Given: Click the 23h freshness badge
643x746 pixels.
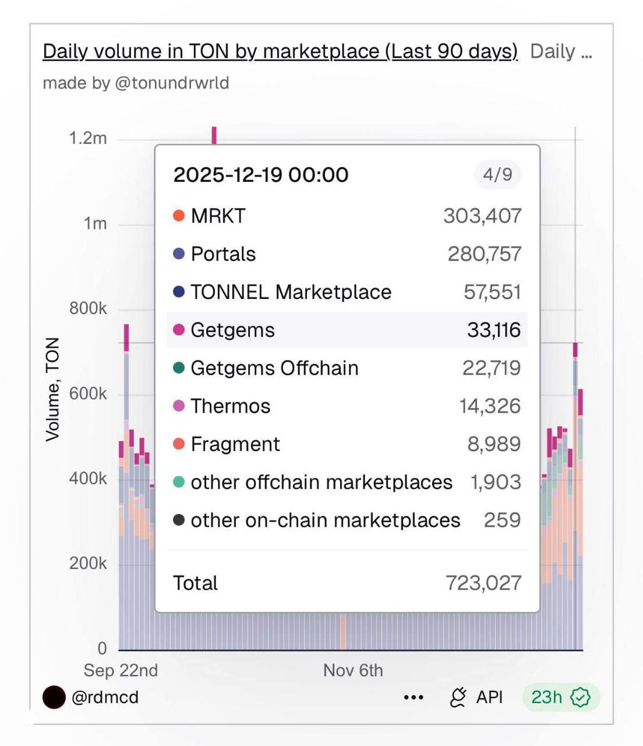Looking at the screenshot, I should click(x=547, y=696).
